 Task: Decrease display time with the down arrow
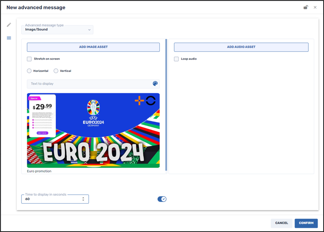coord(83,200)
